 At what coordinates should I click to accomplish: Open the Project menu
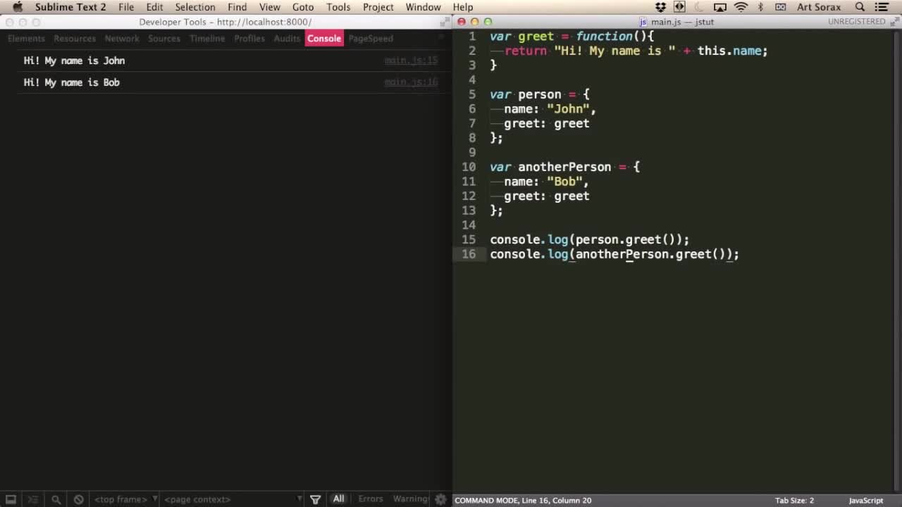pyautogui.click(x=378, y=7)
